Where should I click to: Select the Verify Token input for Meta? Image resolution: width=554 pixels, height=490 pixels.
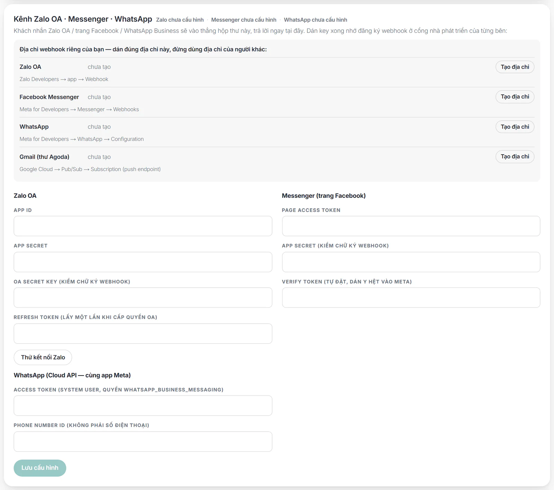[x=411, y=297]
